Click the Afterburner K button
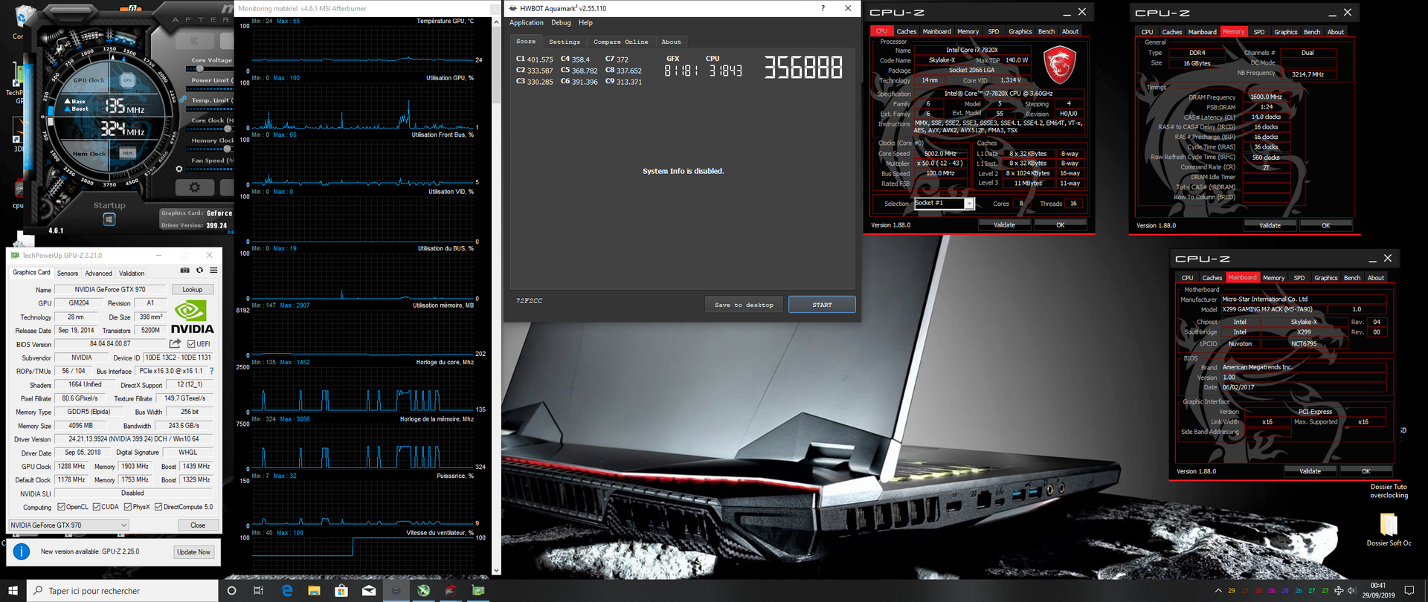The image size is (1428, 602). tap(195, 42)
